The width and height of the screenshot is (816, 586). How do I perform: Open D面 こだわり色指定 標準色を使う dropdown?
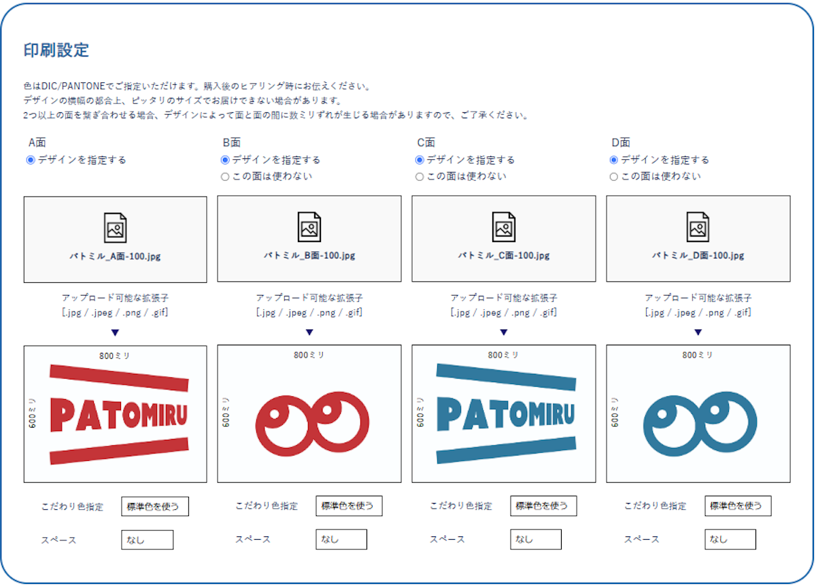[738, 506]
